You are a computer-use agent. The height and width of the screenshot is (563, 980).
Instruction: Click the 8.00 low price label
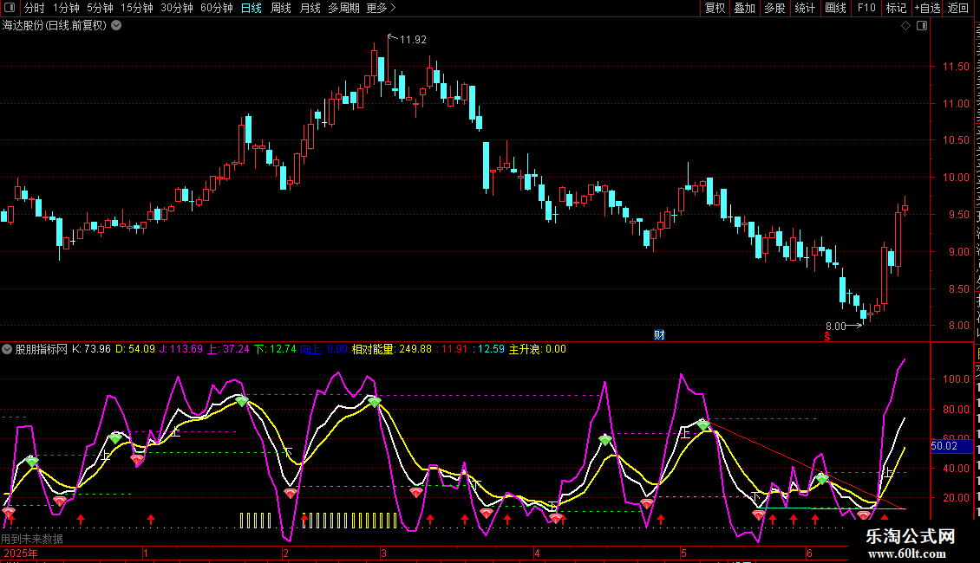click(836, 327)
